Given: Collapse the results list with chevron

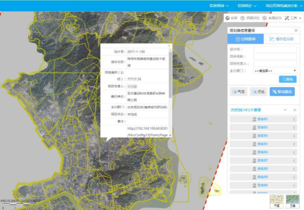Looking at the screenshot, I should [x=285, y=110].
